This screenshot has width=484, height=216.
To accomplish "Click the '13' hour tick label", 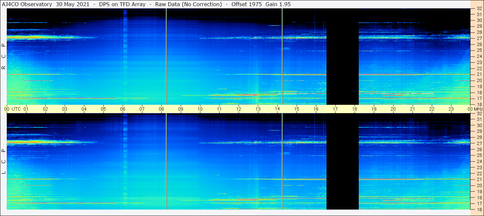I will pyautogui.click(x=258, y=109).
